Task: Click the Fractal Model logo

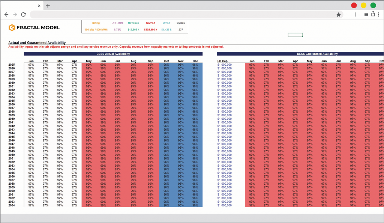Action: [34, 27]
